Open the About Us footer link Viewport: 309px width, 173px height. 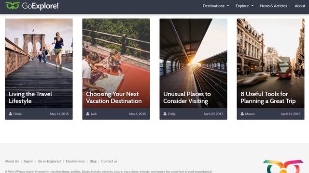pyautogui.click(x=12, y=161)
